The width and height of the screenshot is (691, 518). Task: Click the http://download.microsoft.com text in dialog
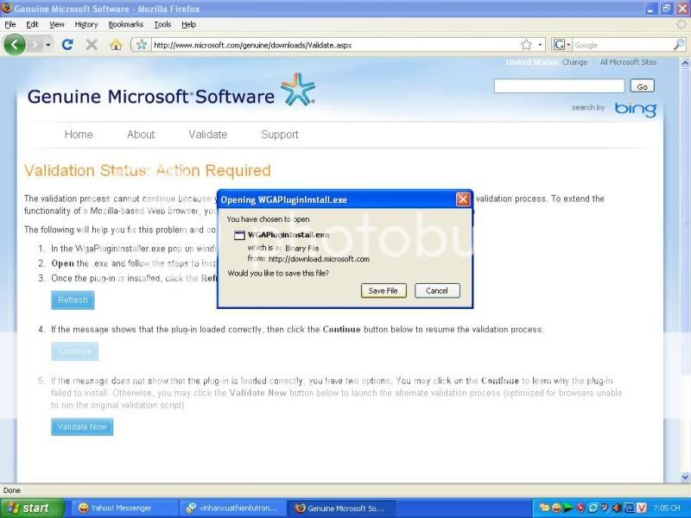(319, 259)
